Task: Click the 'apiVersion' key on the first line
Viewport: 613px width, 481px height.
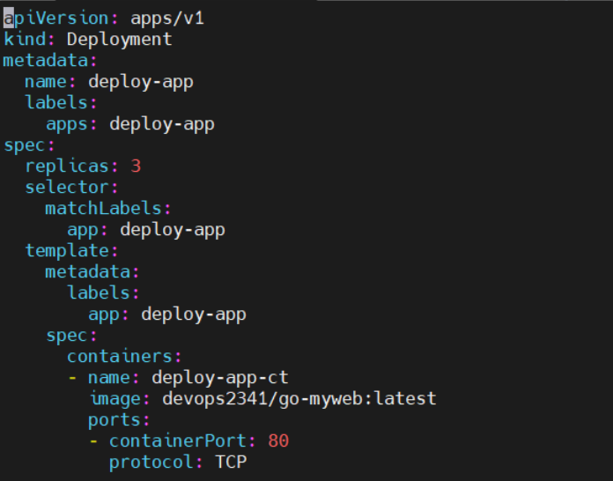Action: 55,18
